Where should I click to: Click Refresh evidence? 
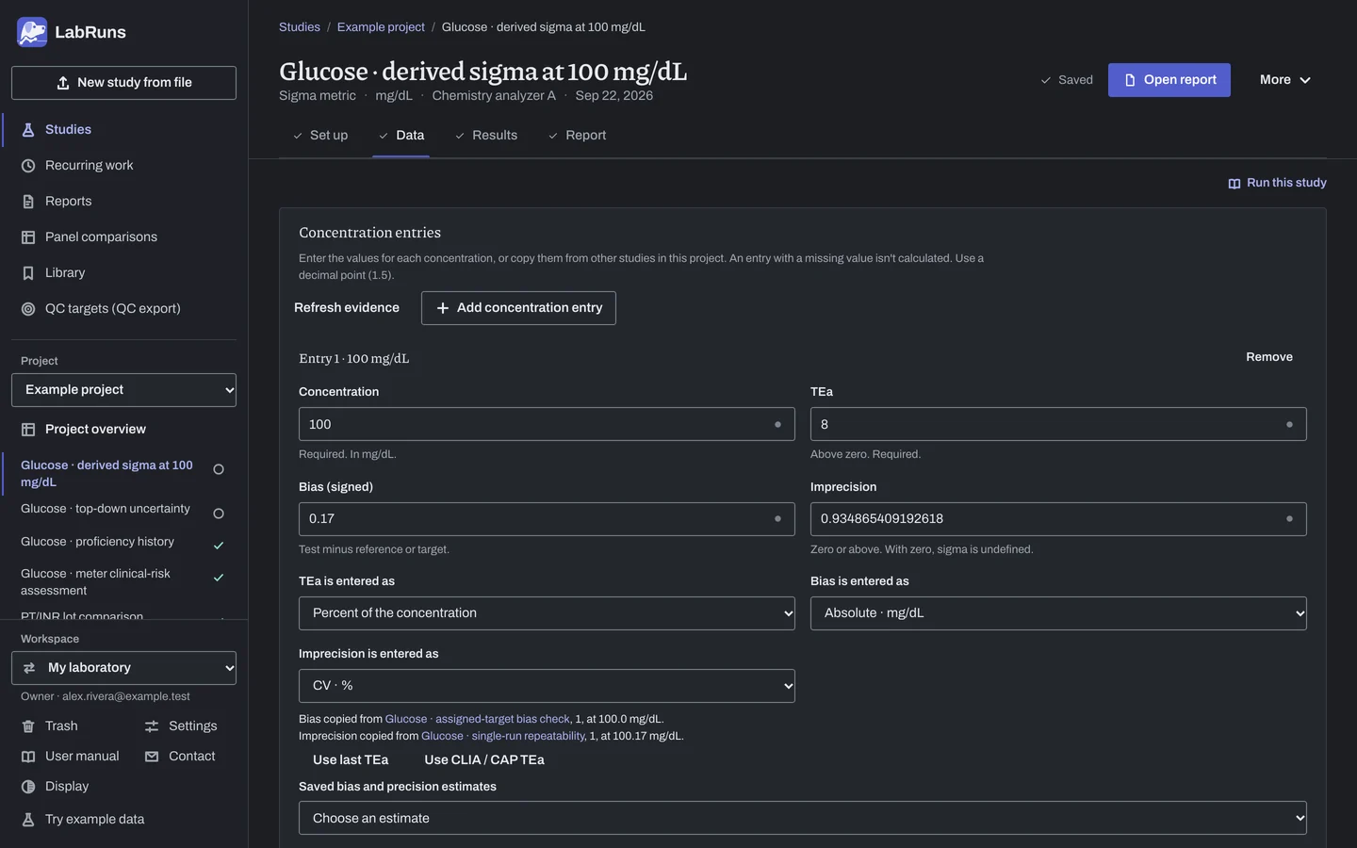point(347,308)
